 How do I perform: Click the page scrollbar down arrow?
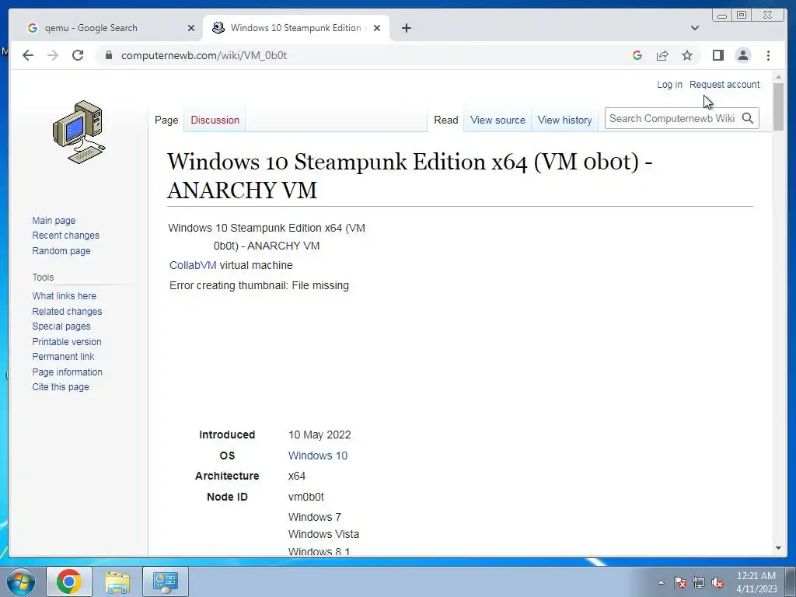point(779,548)
